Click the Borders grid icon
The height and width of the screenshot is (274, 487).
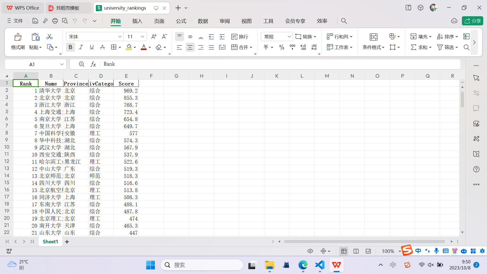(x=114, y=47)
